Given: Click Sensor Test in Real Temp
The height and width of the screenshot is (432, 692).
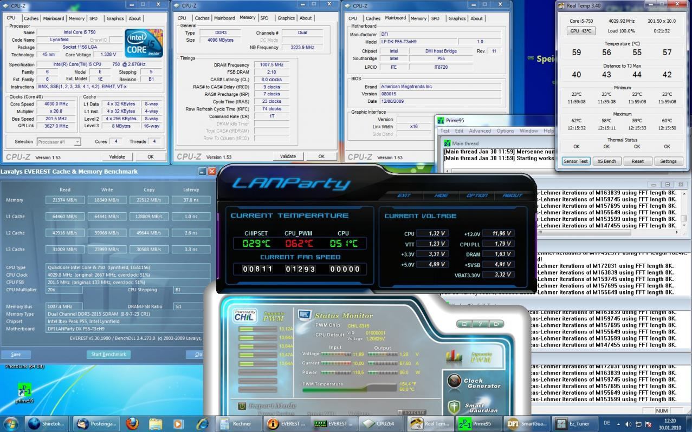Looking at the screenshot, I should pyautogui.click(x=575, y=161).
